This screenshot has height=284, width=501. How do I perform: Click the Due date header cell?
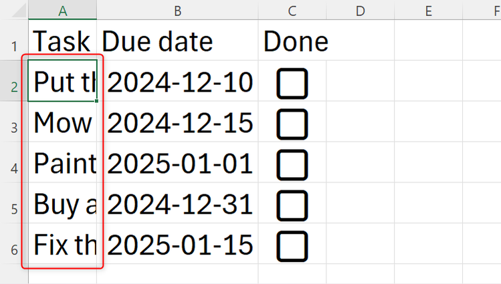click(177, 42)
